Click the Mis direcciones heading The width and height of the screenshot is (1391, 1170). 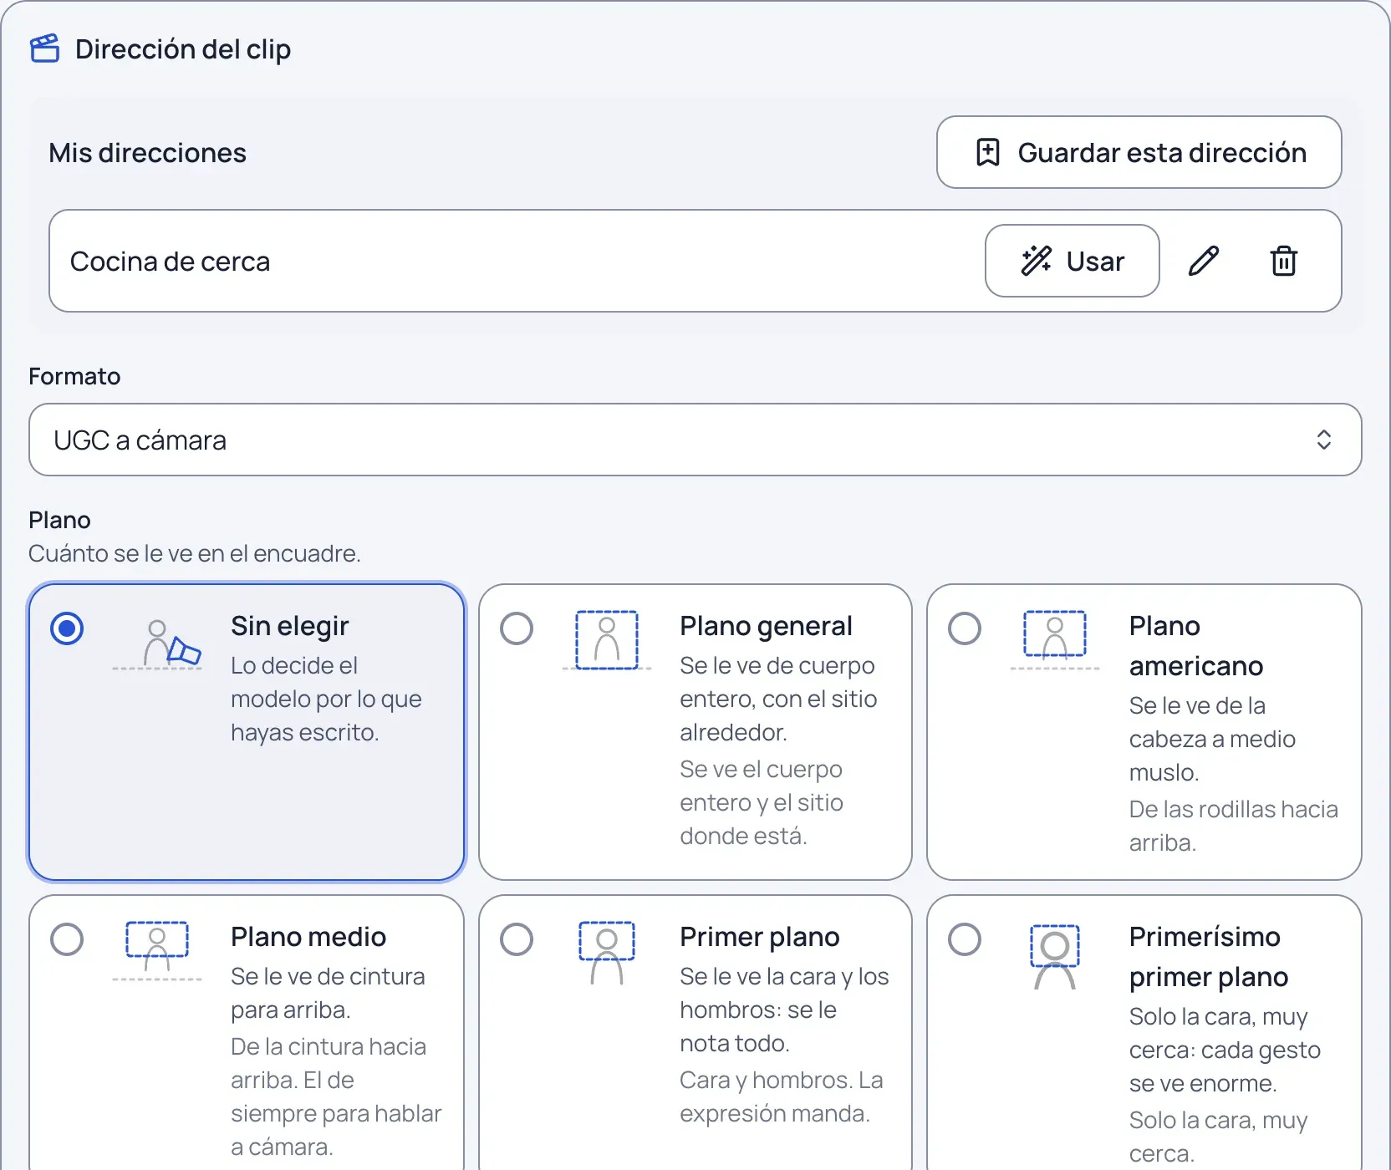[x=148, y=153]
